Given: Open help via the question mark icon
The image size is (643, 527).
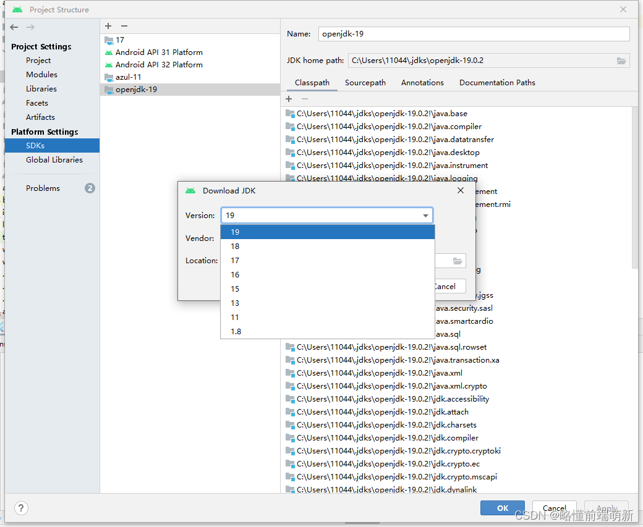Looking at the screenshot, I should point(21,508).
